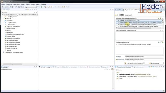Viewport: 166px width, 93px height.
Task: Switch to the Индексирование Git tab
Action: point(131,10)
